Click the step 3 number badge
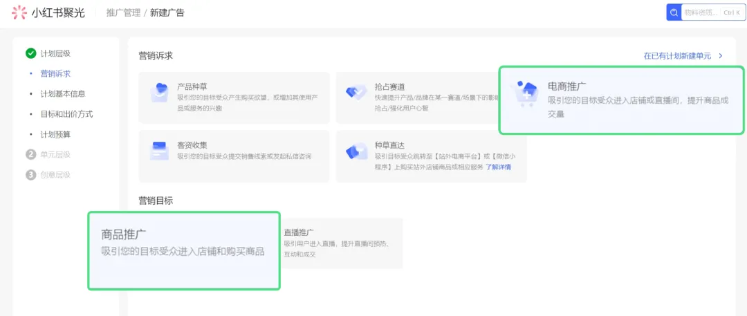 click(31, 175)
